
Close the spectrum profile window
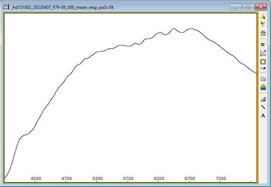click(262, 7)
